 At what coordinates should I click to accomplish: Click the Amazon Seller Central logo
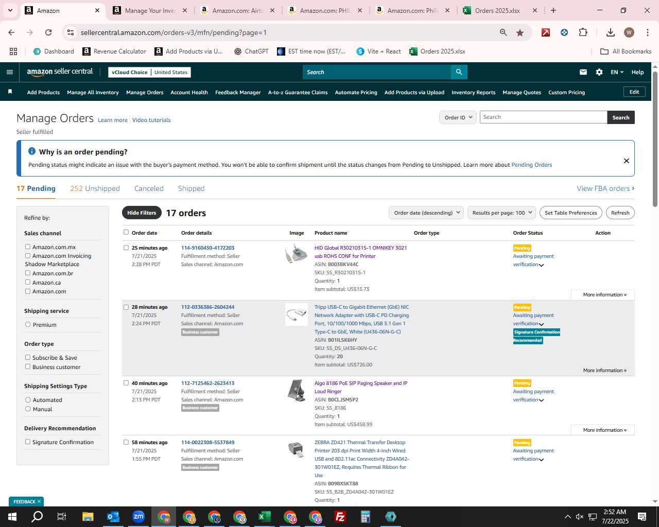point(60,72)
